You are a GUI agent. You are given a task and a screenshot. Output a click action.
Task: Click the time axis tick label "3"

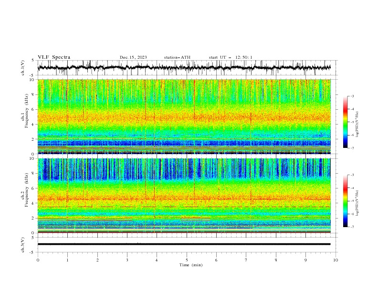[x=127, y=260]
